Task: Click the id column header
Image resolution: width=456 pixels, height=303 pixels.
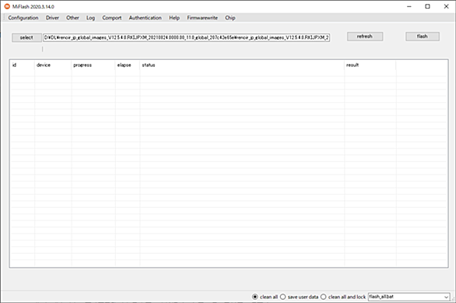Action: 22,65
